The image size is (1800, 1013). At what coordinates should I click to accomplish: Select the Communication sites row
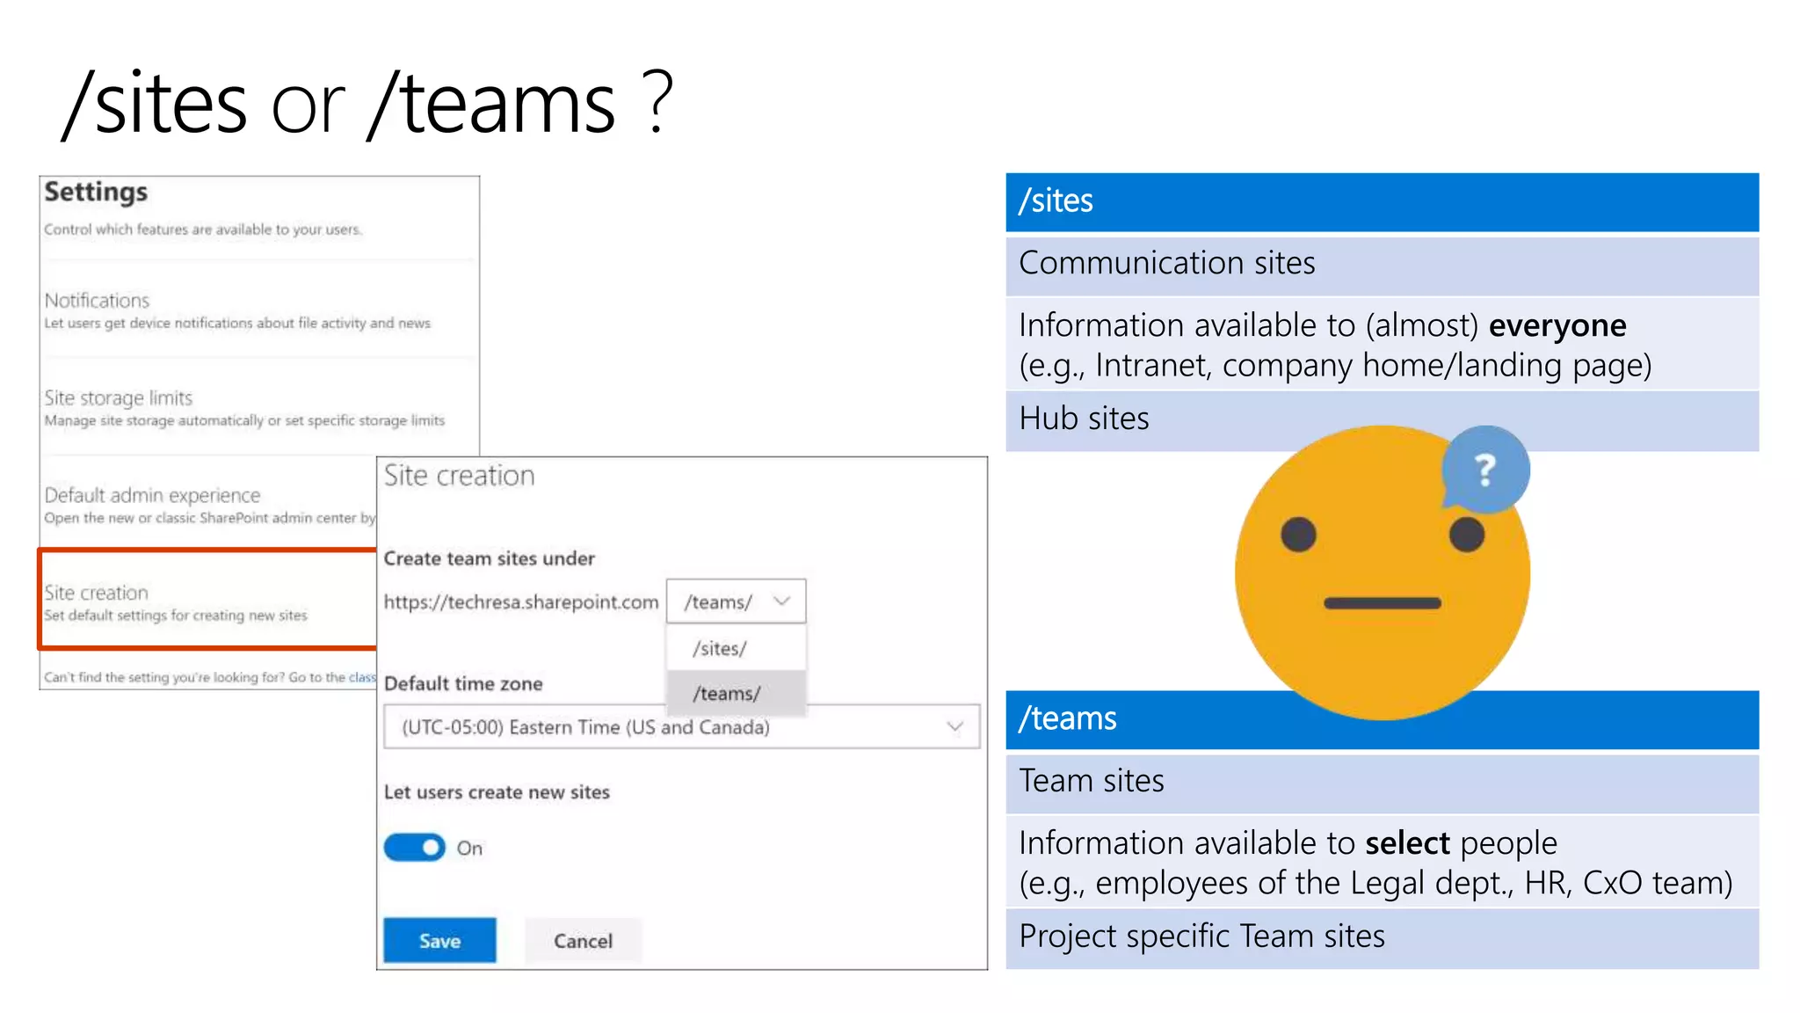click(x=1382, y=265)
